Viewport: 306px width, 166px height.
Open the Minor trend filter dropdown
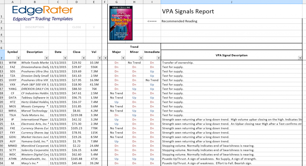point(141,58)
